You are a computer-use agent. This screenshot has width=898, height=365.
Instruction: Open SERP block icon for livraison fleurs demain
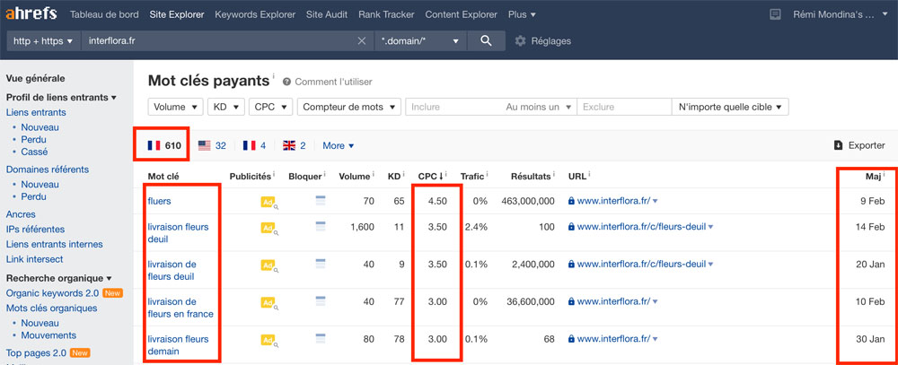[x=321, y=339]
